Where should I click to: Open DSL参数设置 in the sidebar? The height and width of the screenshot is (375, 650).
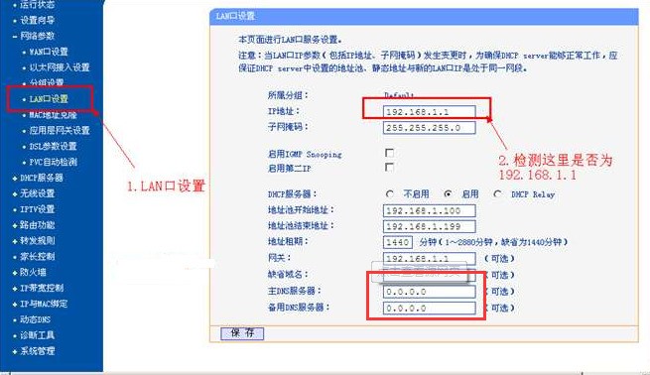click(53, 146)
